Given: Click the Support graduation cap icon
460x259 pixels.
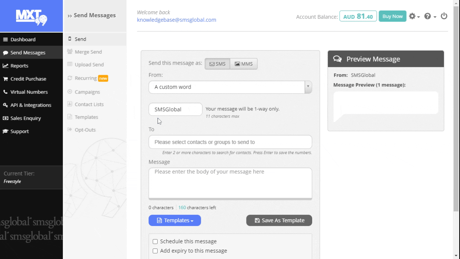Looking at the screenshot, I should coord(6,131).
